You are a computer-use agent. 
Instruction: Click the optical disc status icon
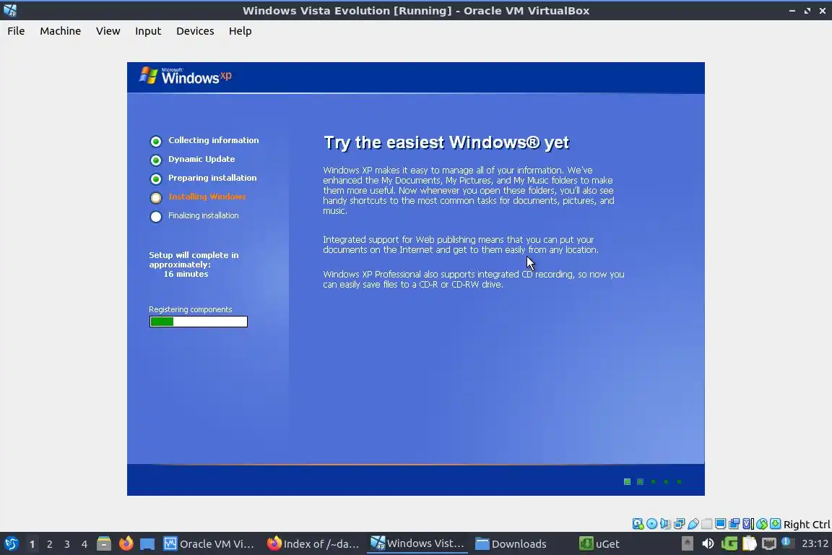point(651,524)
